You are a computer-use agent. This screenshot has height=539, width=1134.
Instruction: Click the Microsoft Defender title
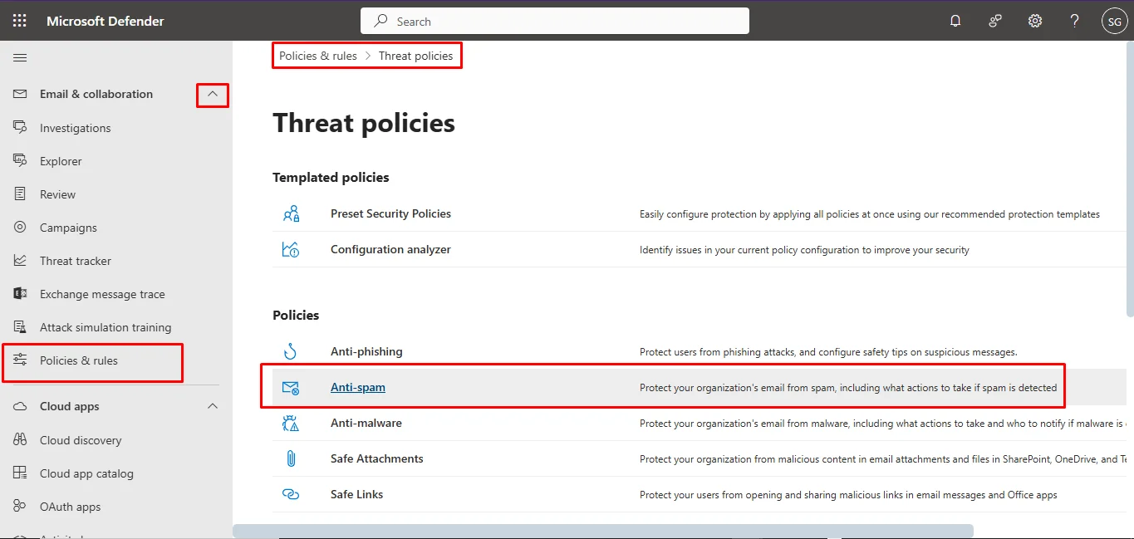click(106, 21)
